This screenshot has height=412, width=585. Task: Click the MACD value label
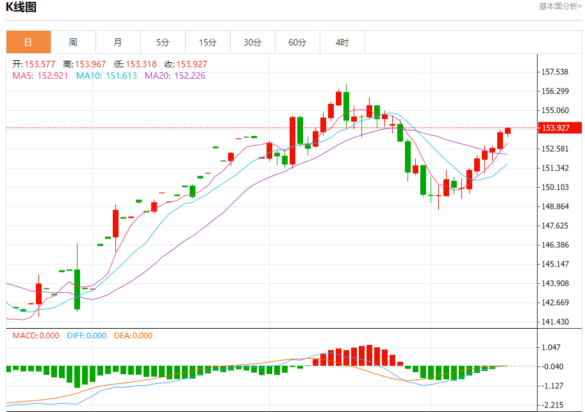pyautogui.click(x=36, y=336)
